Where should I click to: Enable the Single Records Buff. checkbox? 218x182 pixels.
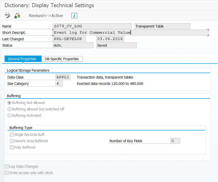11,134
